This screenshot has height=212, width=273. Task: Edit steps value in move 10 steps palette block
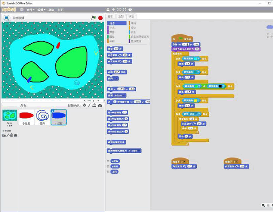coord(116,49)
